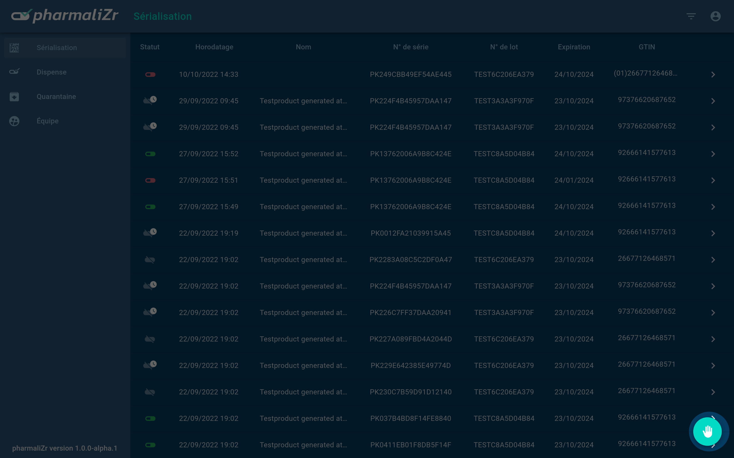
Task: Select serial number PK226C7FF37DAA20941 cell
Action: coord(411,313)
